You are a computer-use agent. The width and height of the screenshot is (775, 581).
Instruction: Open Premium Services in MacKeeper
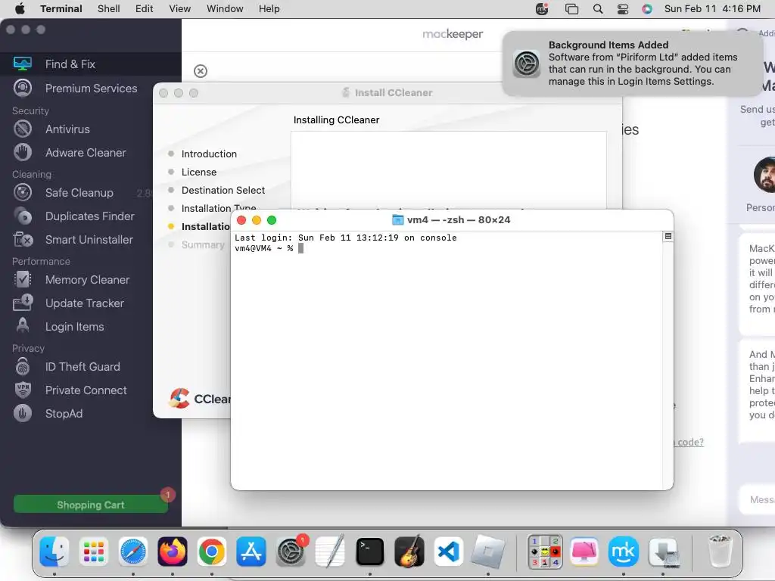click(91, 88)
